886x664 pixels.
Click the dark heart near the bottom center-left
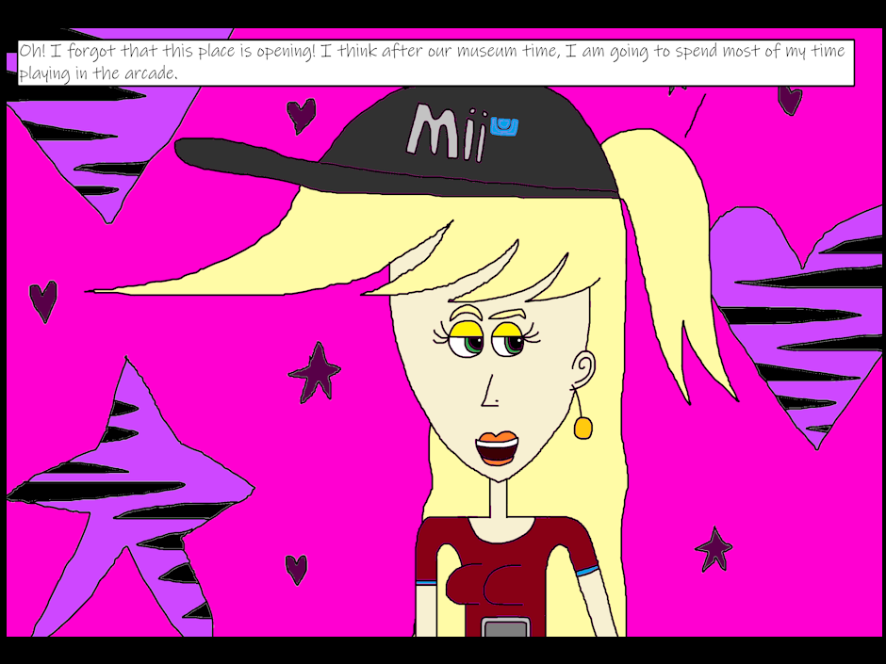(x=296, y=568)
